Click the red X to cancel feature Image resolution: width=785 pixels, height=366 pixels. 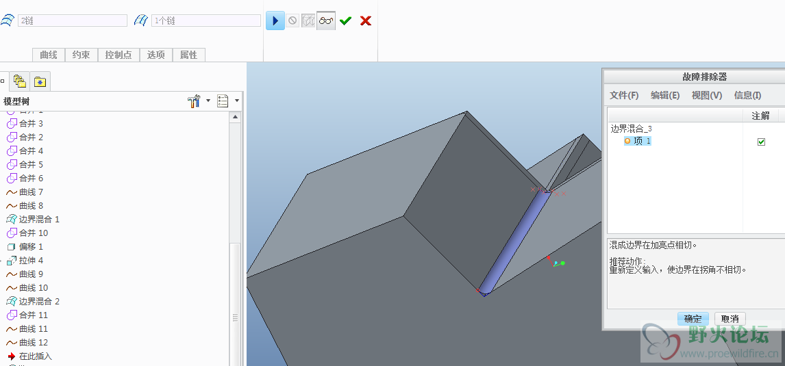point(366,21)
